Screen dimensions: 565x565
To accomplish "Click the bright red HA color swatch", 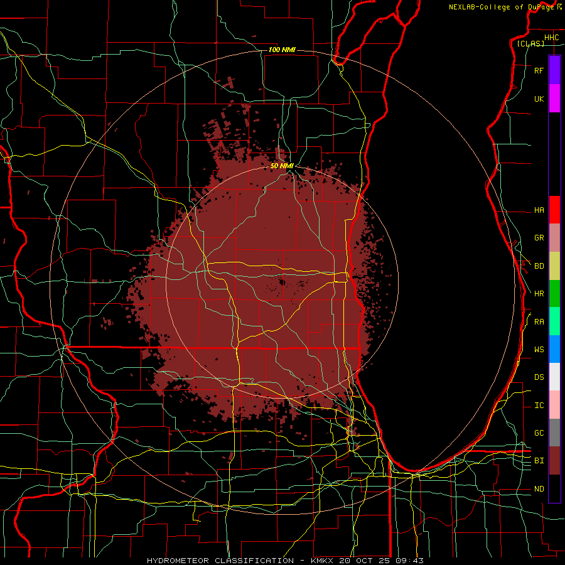I will click(554, 210).
